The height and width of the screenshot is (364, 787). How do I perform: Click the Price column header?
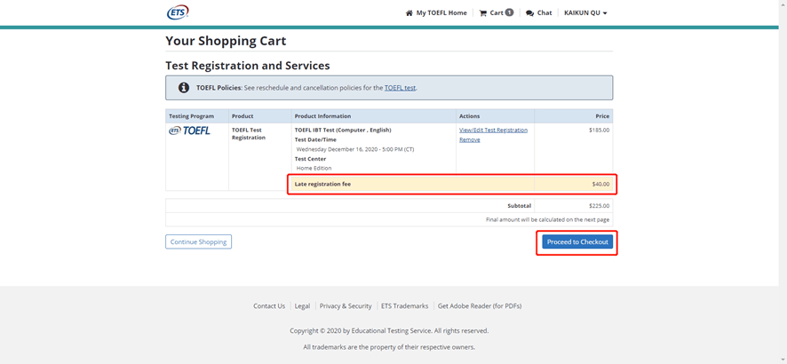(x=602, y=116)
